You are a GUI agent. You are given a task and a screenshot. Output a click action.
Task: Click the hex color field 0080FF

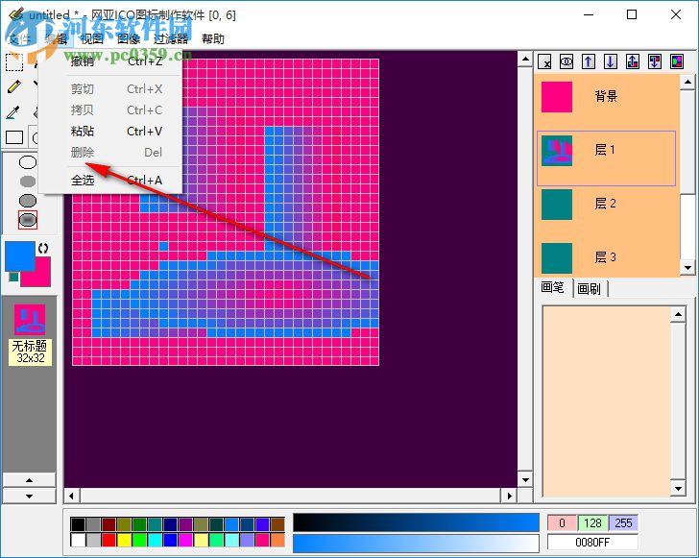point(592,543)
